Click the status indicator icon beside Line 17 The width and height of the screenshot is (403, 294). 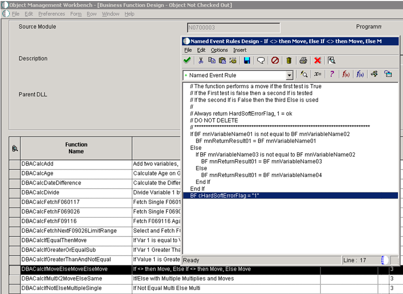pyautogui.click(x=385, y=260)
